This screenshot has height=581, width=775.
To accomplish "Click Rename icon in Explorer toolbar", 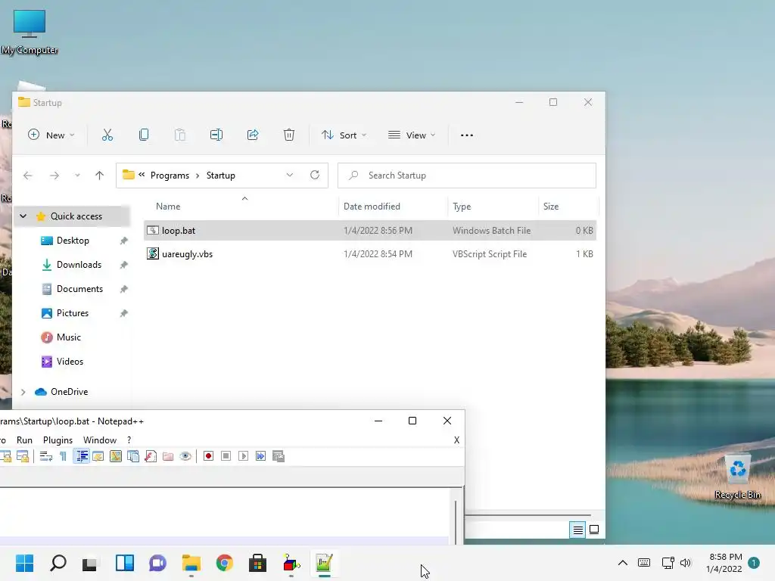I will [x=216, y=135].
